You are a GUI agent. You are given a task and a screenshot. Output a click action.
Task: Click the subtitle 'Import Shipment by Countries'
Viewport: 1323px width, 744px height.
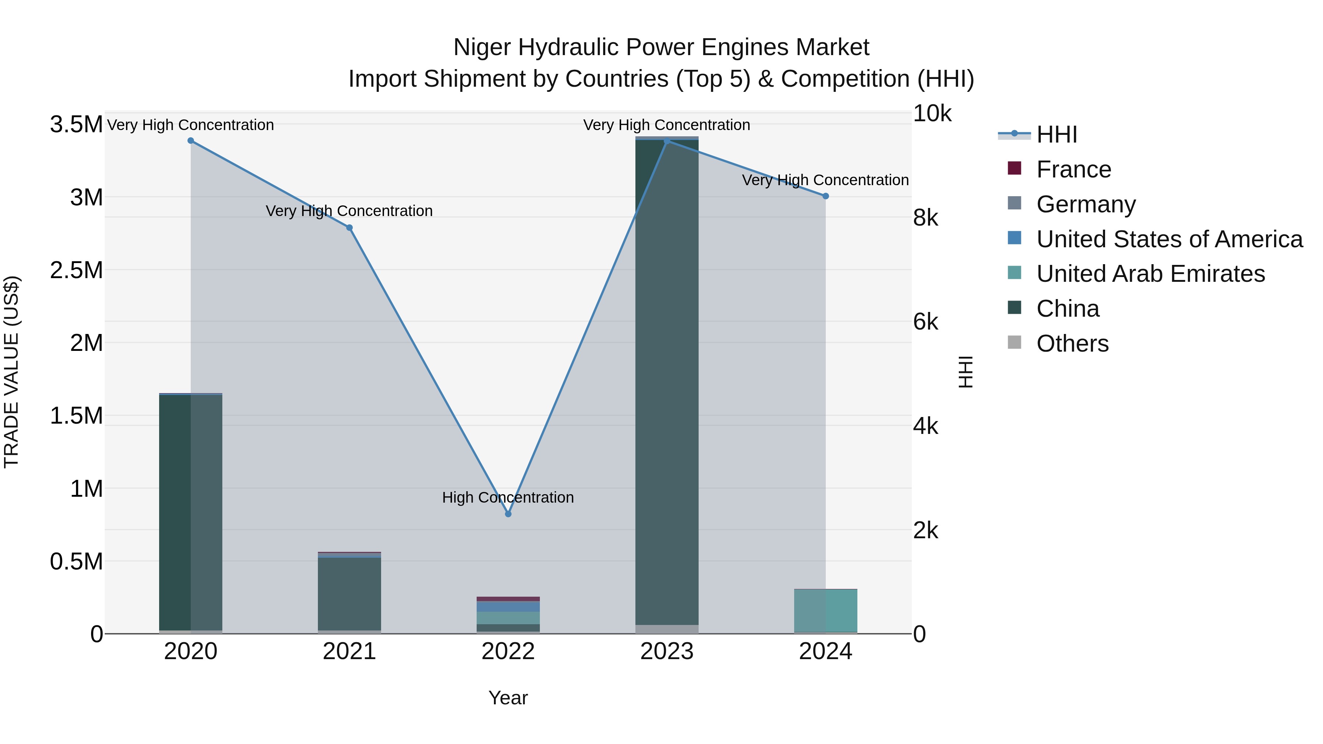click(x=509, y=79)
